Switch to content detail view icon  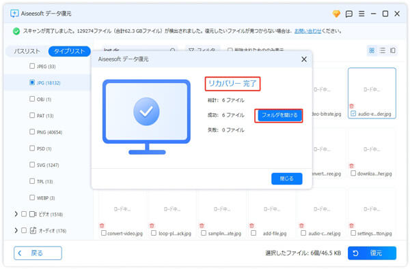393,50
